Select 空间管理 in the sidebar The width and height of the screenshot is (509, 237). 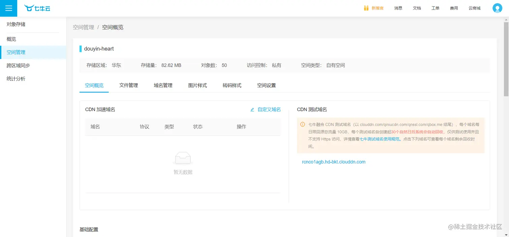(33, 52)
